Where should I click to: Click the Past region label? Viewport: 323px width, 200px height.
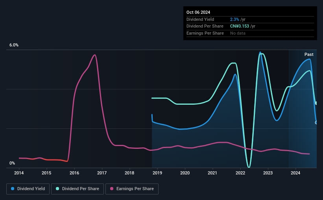[x=309, y=54]
